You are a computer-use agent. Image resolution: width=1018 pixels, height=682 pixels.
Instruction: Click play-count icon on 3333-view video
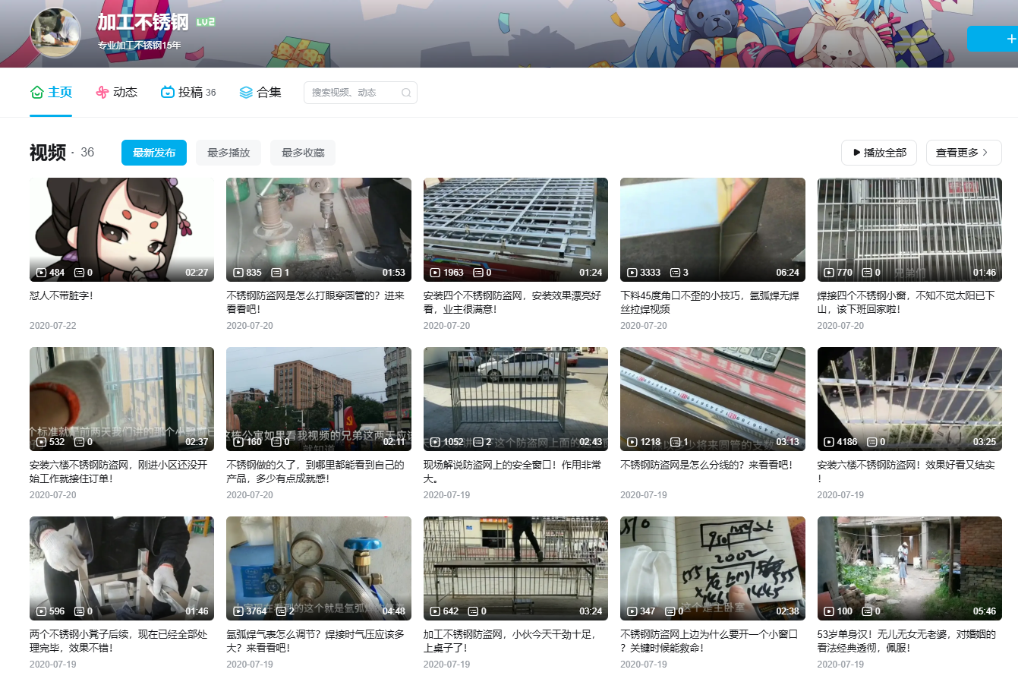(632, 273)
